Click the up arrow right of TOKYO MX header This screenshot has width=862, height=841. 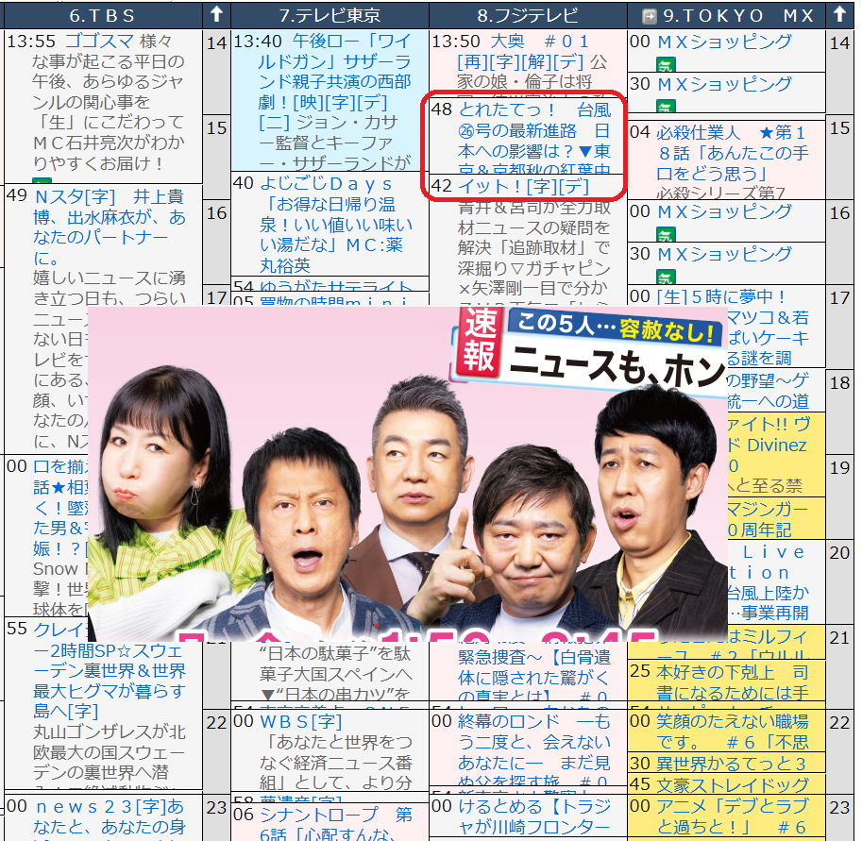click(839, 14)
